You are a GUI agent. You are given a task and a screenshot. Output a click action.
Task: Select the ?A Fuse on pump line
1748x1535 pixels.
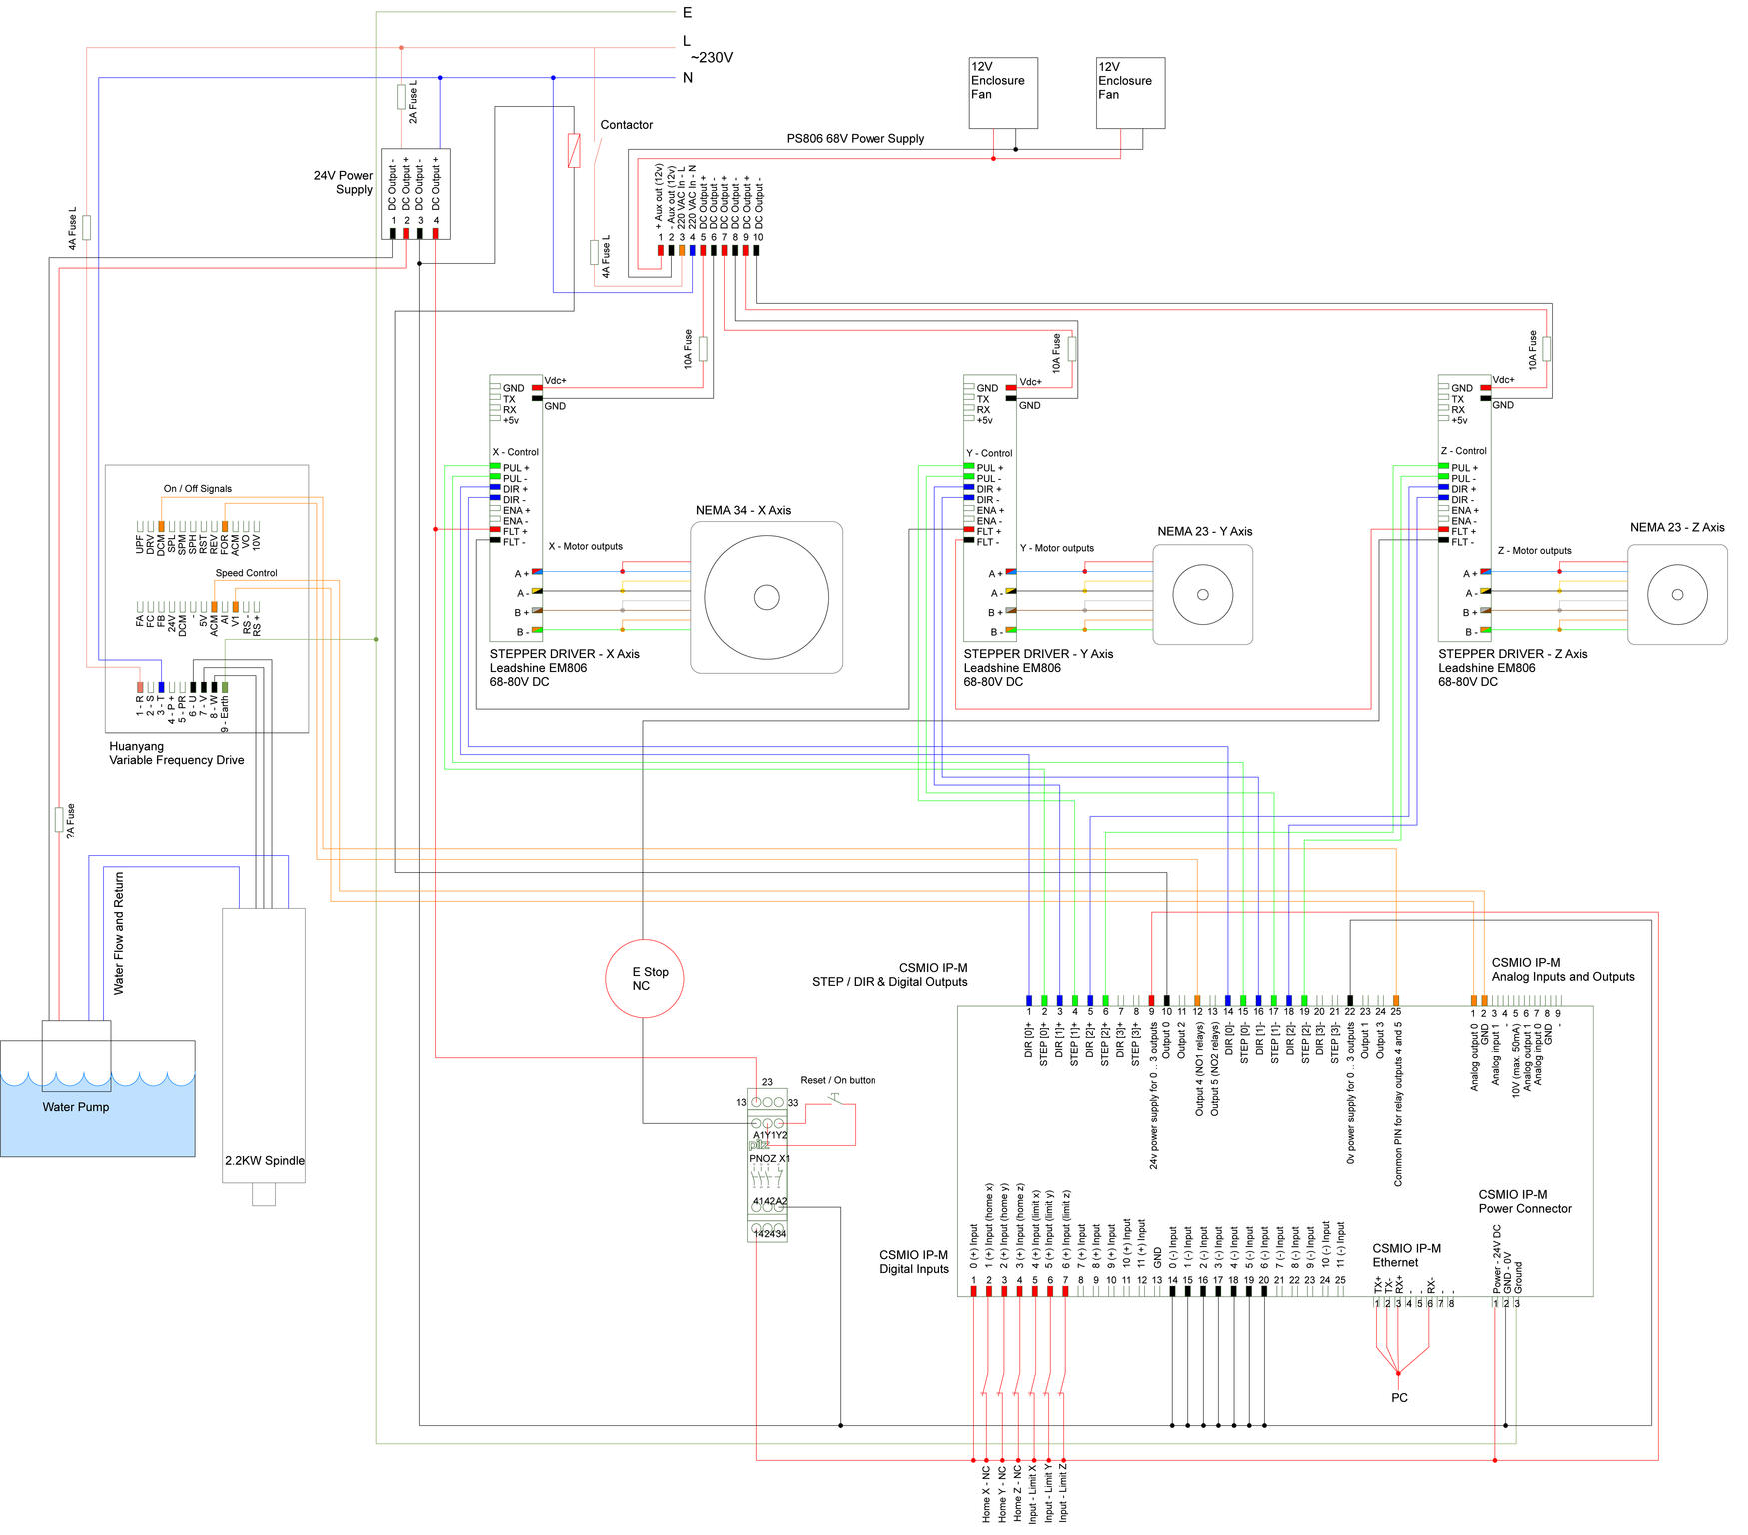click(59, 819)
